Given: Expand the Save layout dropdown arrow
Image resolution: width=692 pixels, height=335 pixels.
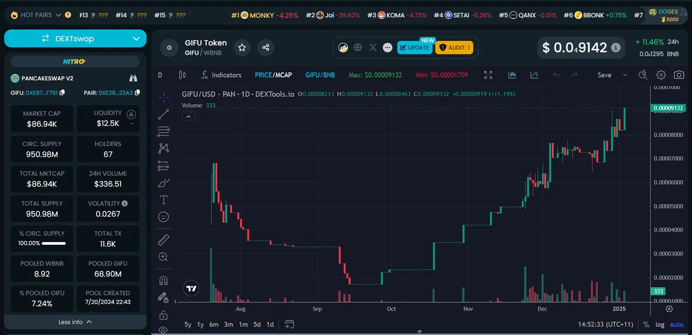Looking at the screenshot, I should 625,75.
